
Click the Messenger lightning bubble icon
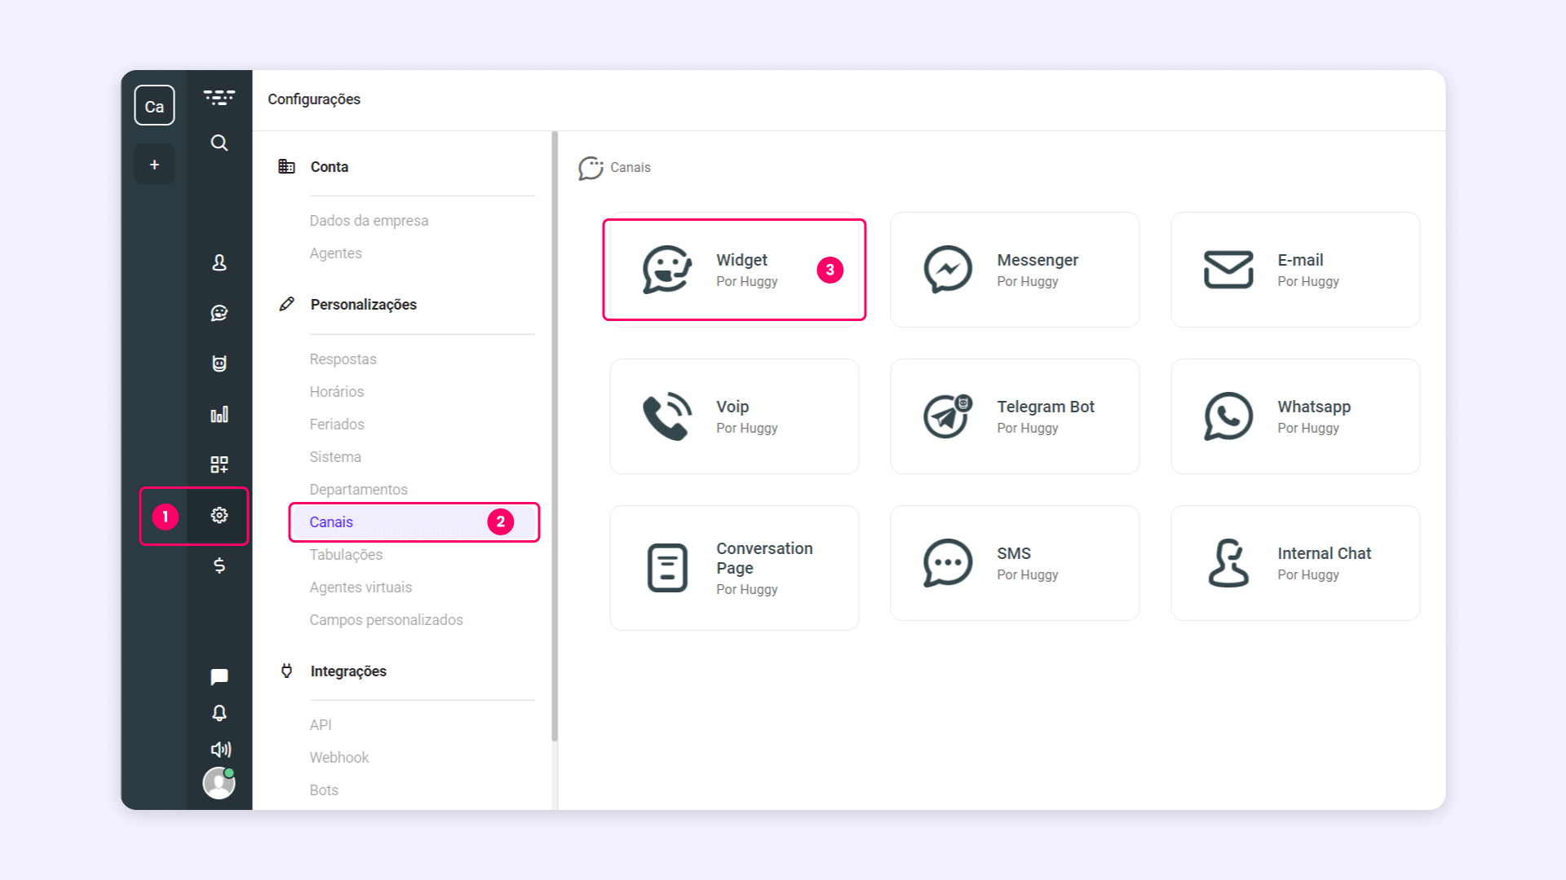pyautogui.click(x=948, y=270)
